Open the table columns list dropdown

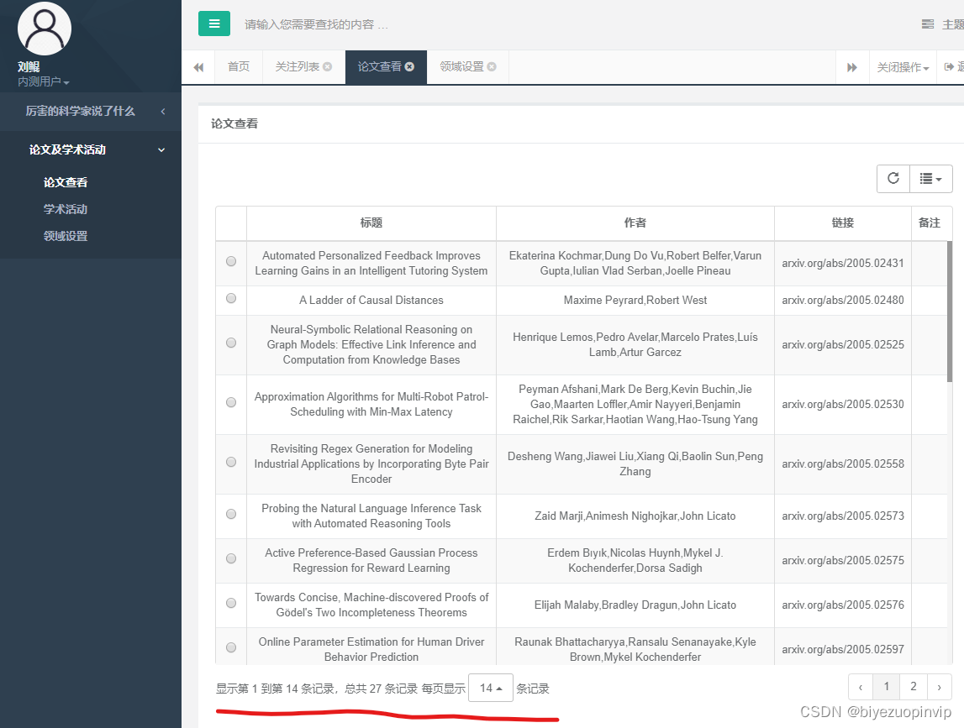coord(930,178)
